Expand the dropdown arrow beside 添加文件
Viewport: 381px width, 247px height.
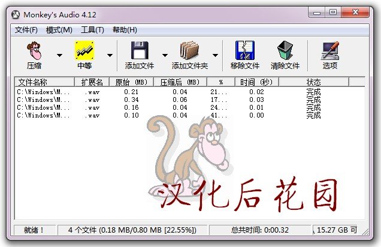pyautogui.click(x=165, y=55)
